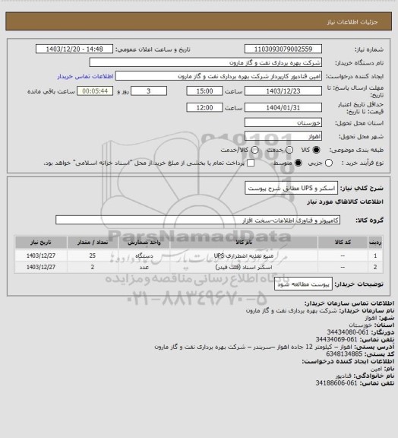Click the نام کالا column header

tap(244, 243)
